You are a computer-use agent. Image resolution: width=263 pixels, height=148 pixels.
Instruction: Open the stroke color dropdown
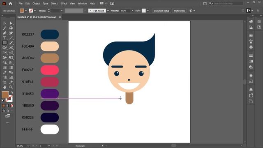[x=35, y=11]
